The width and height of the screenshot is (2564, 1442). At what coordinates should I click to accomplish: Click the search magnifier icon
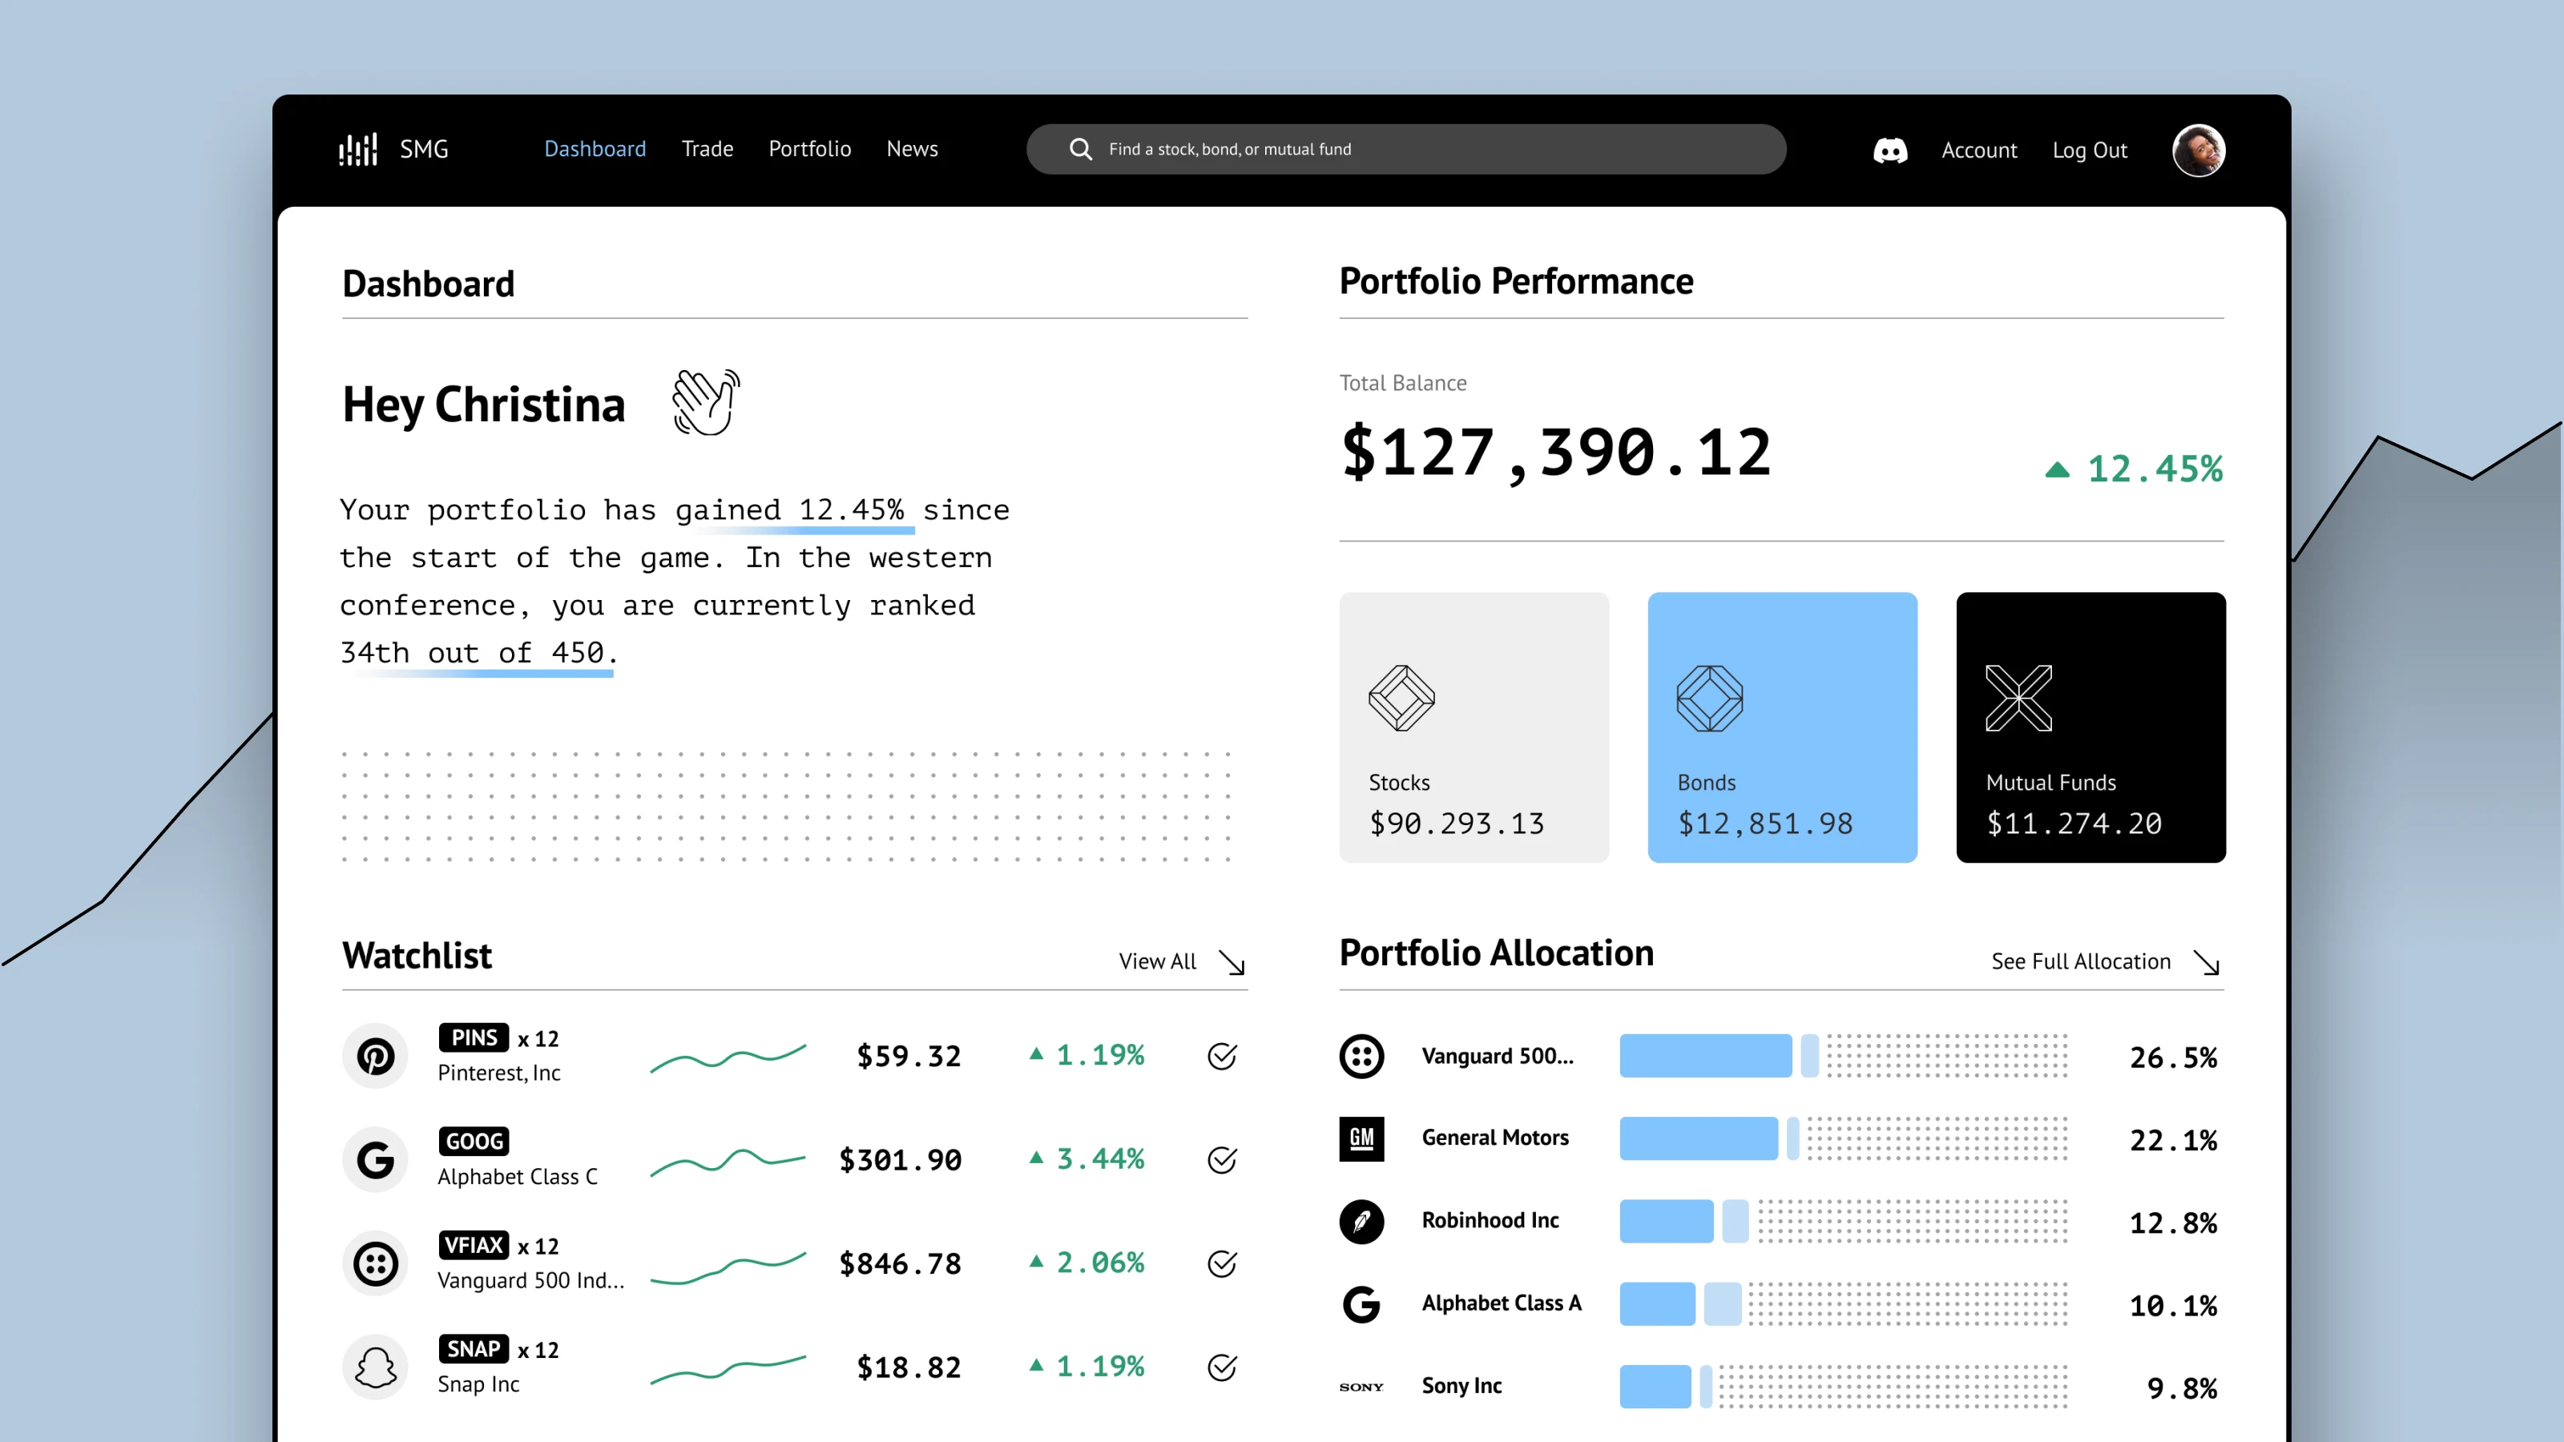click(1080, 149)
